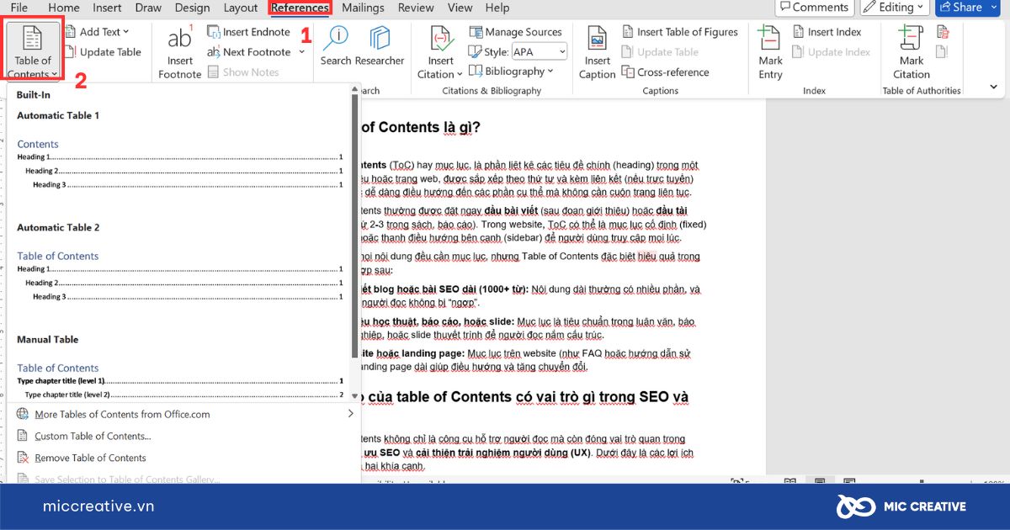Open the Search magnifier tool
The width and height of the screenshot is (1010, 530).
pyautogui.click(x=336, y=45)
